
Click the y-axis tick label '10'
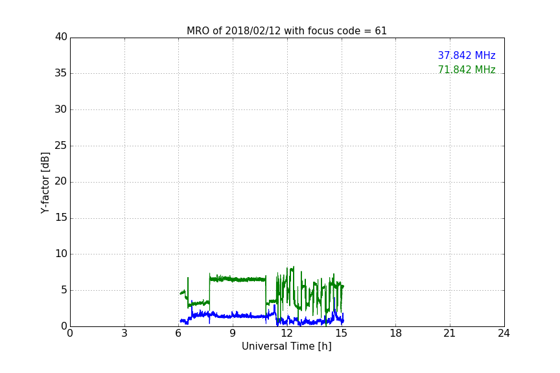[x=61, y=254]
